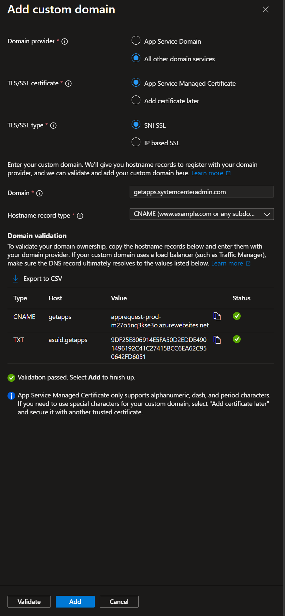This screenshot has height=616, width=285.
Task: Copy the CNAME record value
Action: (x=217, y=316)
